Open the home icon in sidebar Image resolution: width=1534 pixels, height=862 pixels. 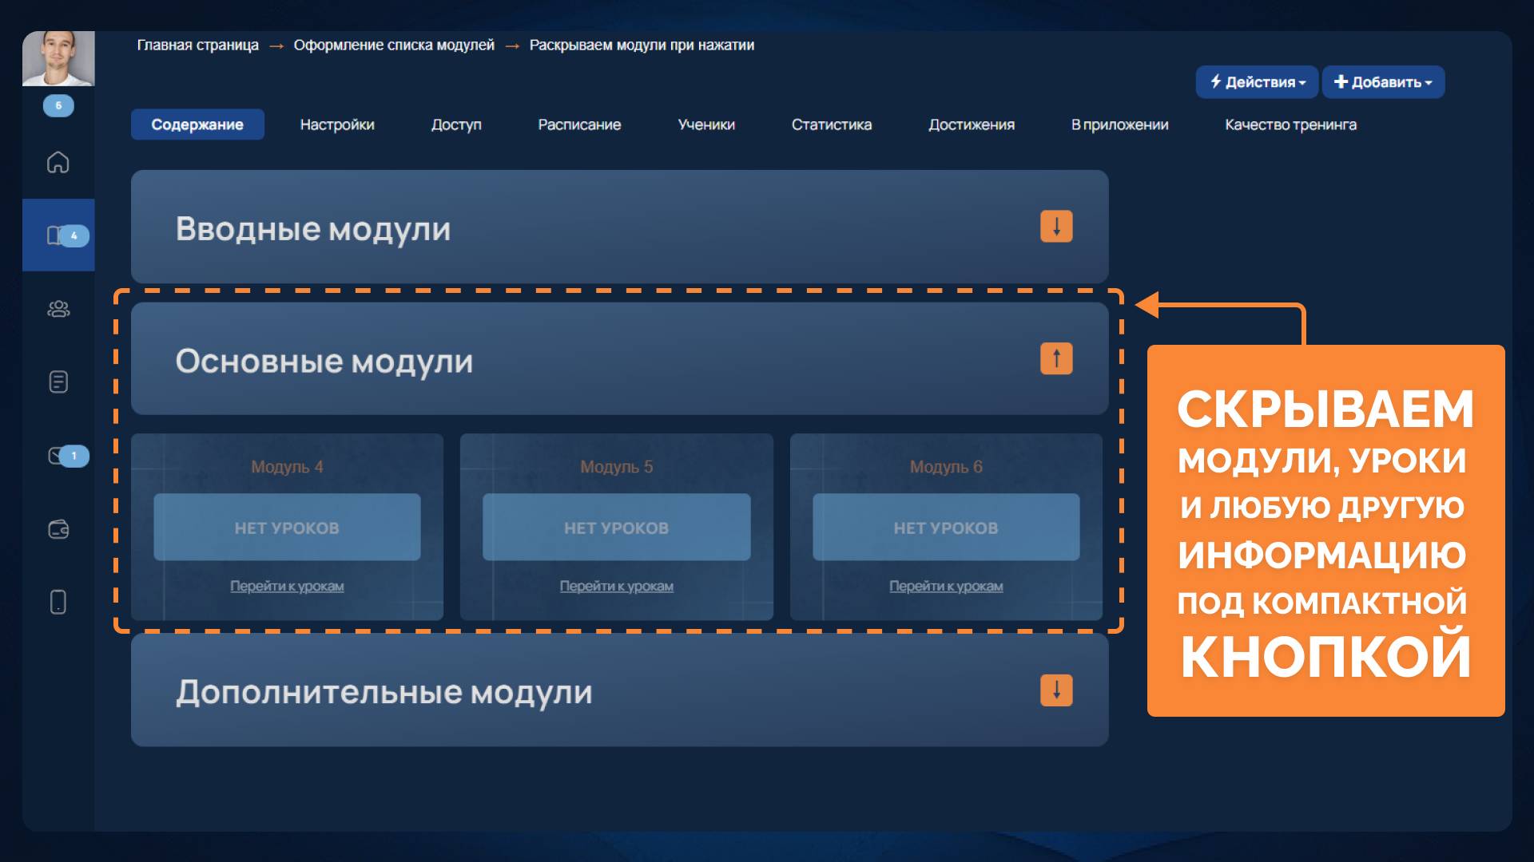pyautogui.click(x=58, y=162)
